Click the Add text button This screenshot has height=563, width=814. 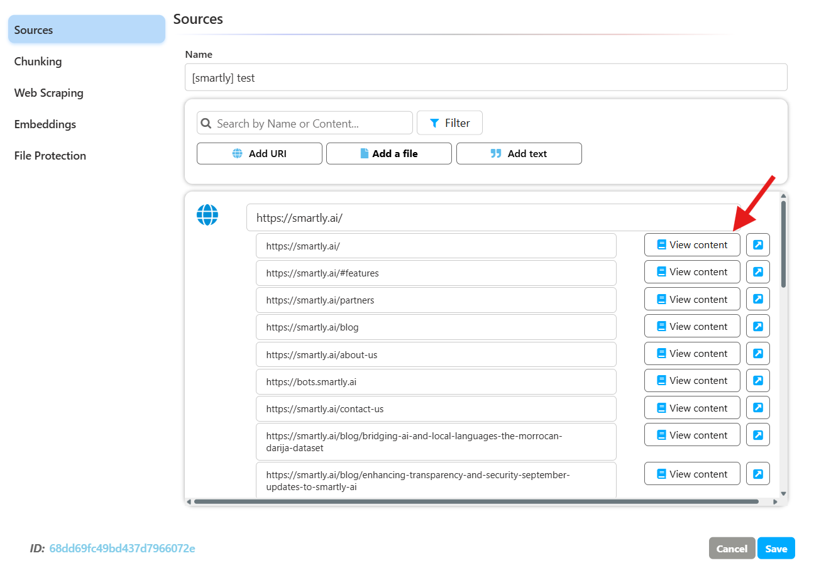pos(519,153)
